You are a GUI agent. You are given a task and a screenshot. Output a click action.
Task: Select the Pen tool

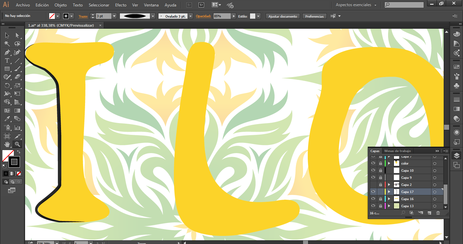click(7, 52)
